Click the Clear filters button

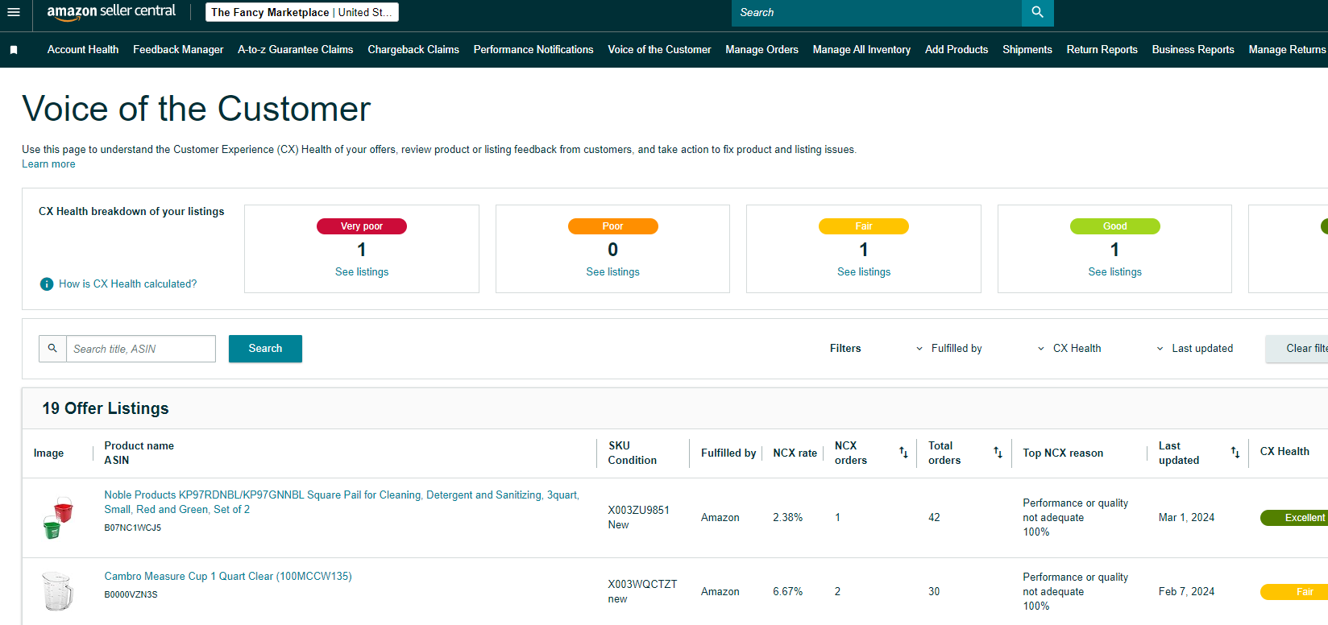1297,349
